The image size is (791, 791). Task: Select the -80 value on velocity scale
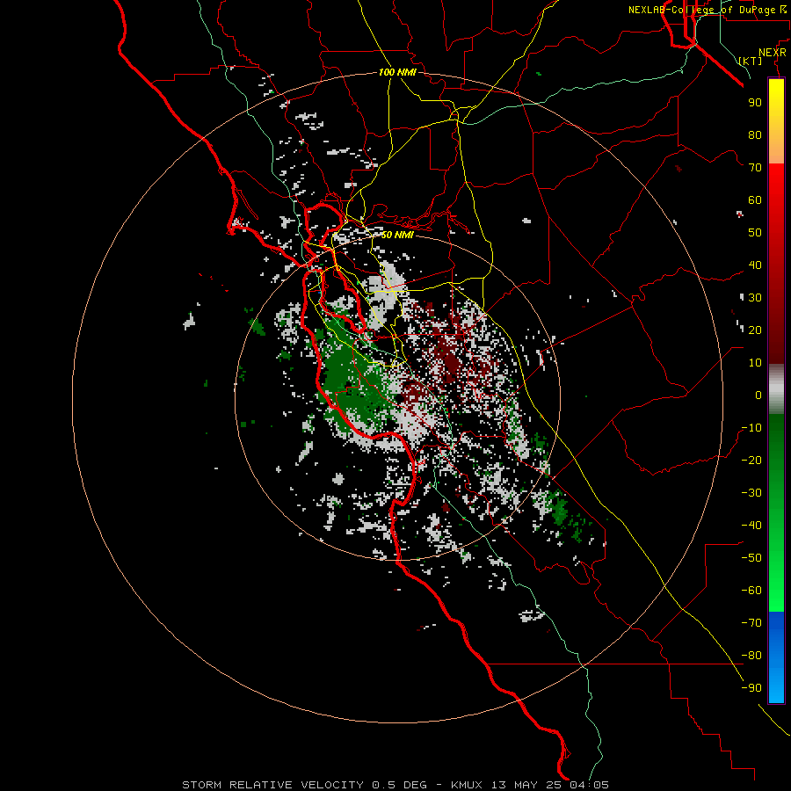751,656
